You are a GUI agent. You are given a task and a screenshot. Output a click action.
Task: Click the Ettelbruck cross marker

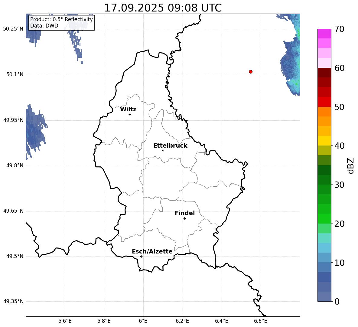point(163,151)
